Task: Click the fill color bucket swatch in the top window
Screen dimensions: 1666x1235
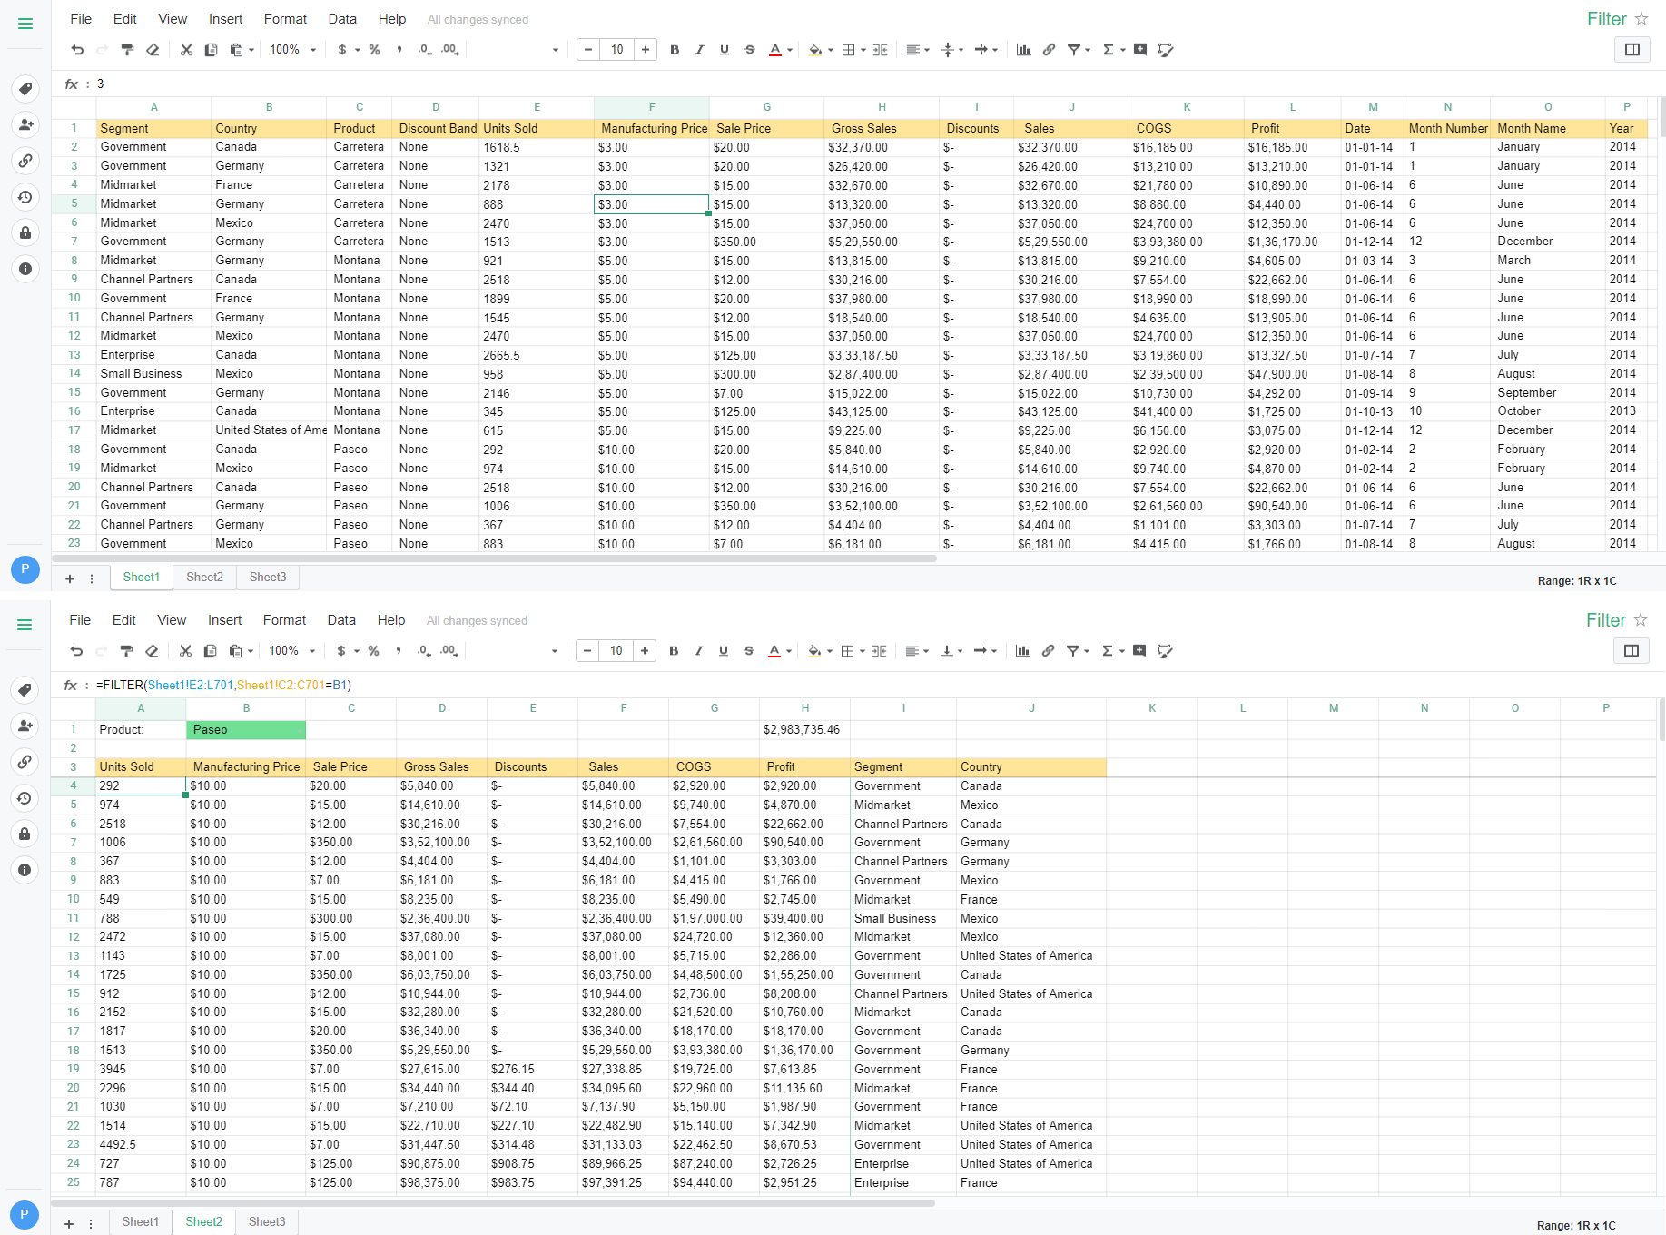Action: point(814,50)
